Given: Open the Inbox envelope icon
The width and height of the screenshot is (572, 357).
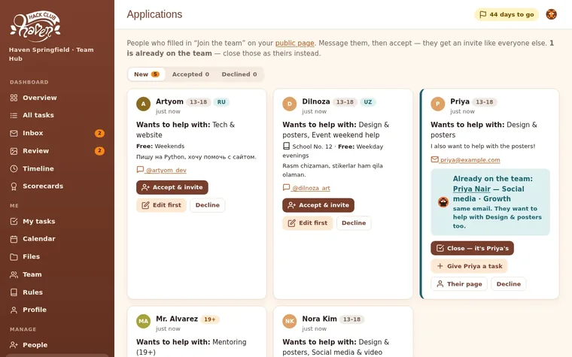Looking at the screenshot, I should pos(14,133).
